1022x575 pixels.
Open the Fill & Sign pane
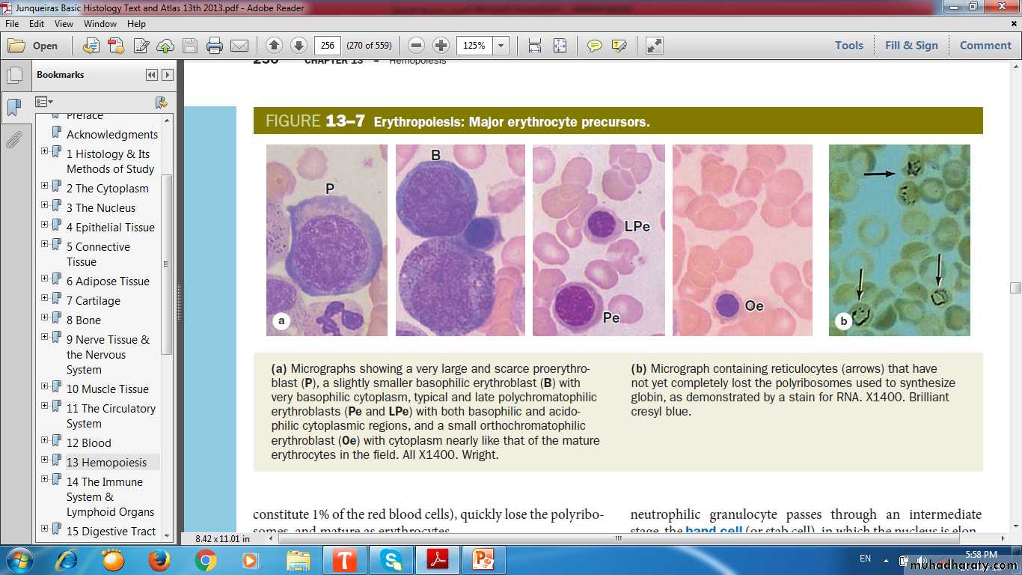coord(911,46)
